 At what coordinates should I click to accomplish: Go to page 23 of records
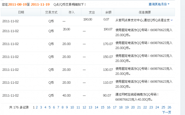click(x=151, y=107)
